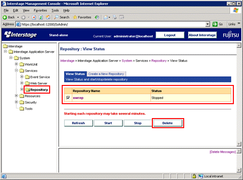Click the Refresh page toolbar icon

[x=41, y=17]
